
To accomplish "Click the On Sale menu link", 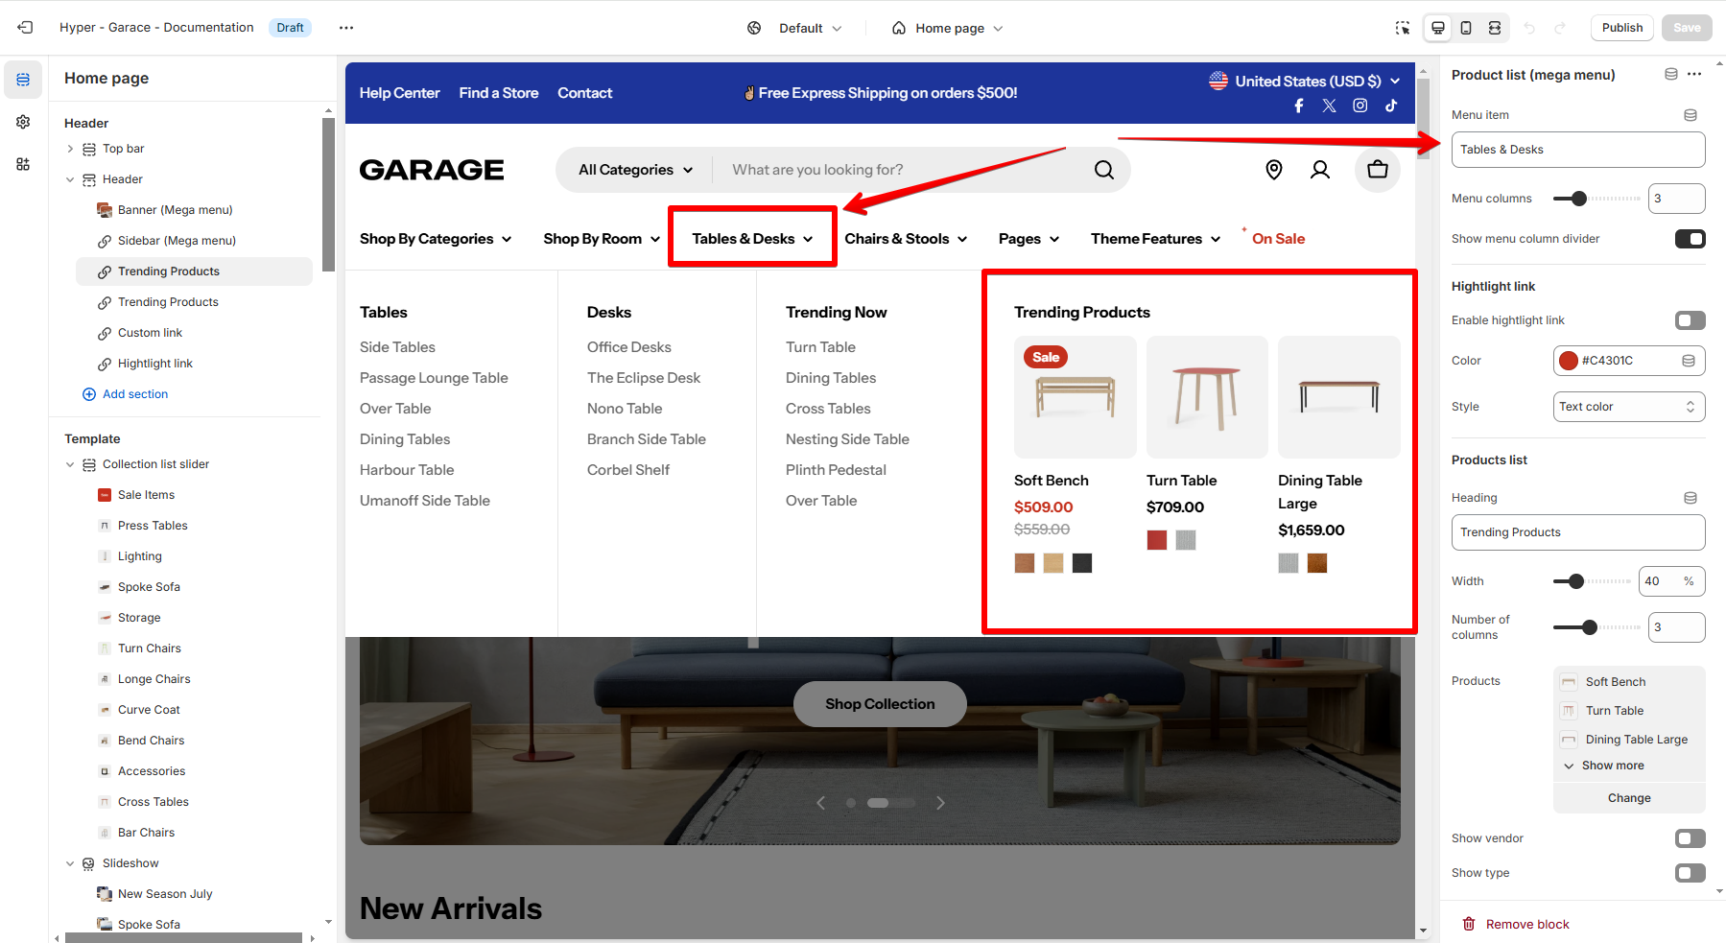I will [1278, 239].
